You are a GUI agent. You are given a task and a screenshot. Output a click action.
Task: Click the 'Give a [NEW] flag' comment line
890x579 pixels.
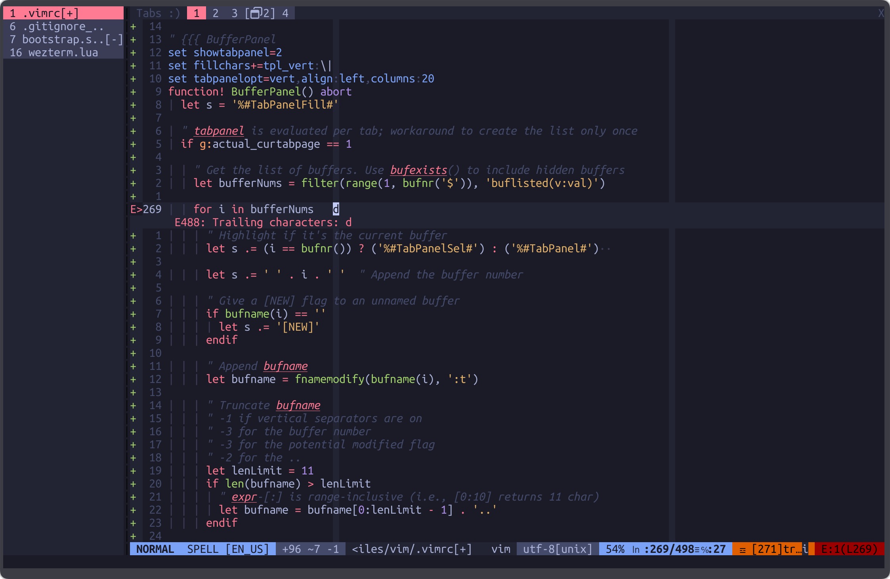click(333, 301)
